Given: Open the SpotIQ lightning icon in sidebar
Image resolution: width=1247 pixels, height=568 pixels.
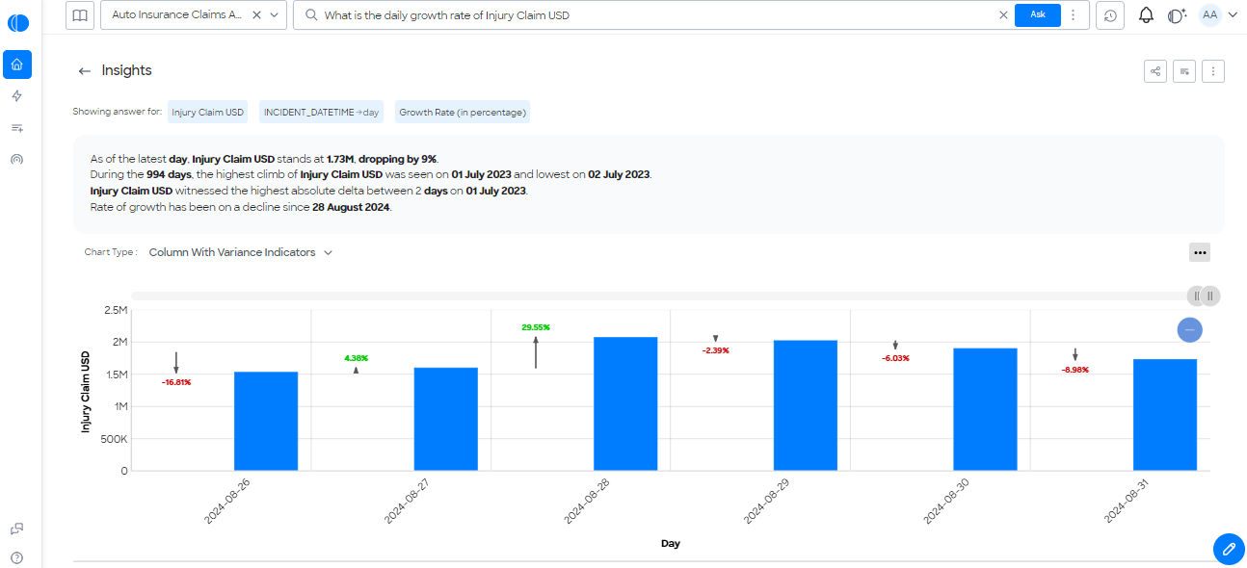Looking at the screenshot, I should (x=17, y=95).
